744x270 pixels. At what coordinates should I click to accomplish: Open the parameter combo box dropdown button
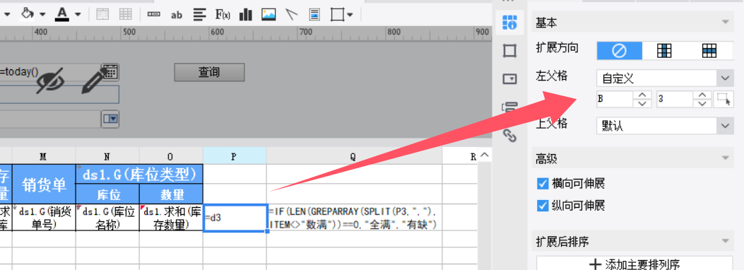pos(110,119)
